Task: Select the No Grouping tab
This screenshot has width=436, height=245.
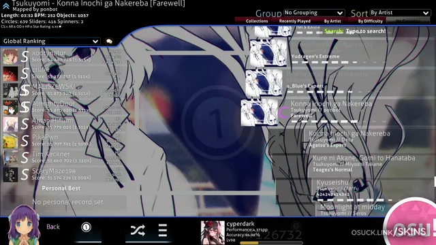Action: point(408,21)
